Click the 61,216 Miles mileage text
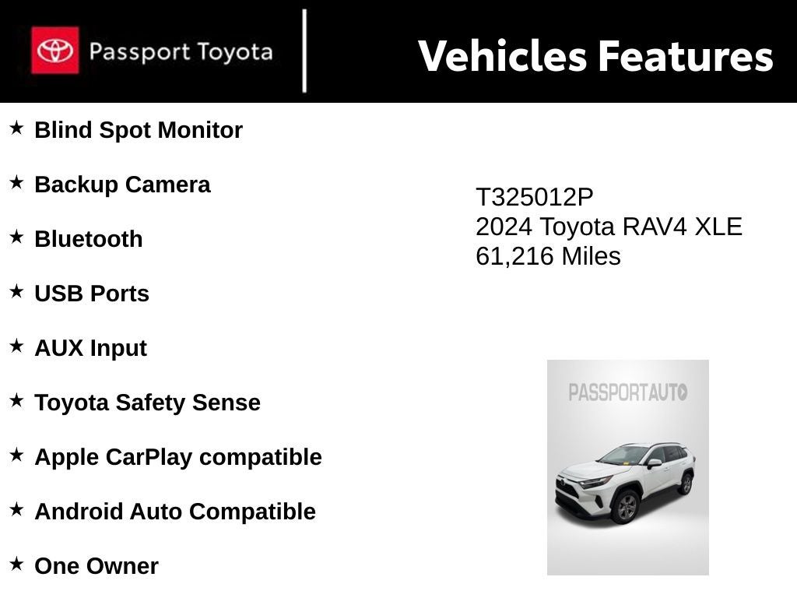 548,256
